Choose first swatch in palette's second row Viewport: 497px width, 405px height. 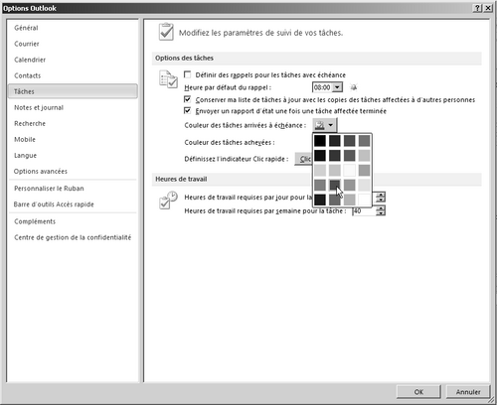(320, 156)
